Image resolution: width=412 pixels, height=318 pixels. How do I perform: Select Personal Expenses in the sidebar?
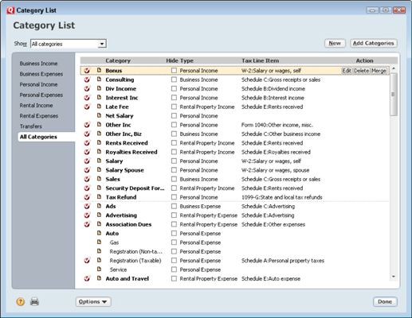pyautogui.click(x=41, y=95)
